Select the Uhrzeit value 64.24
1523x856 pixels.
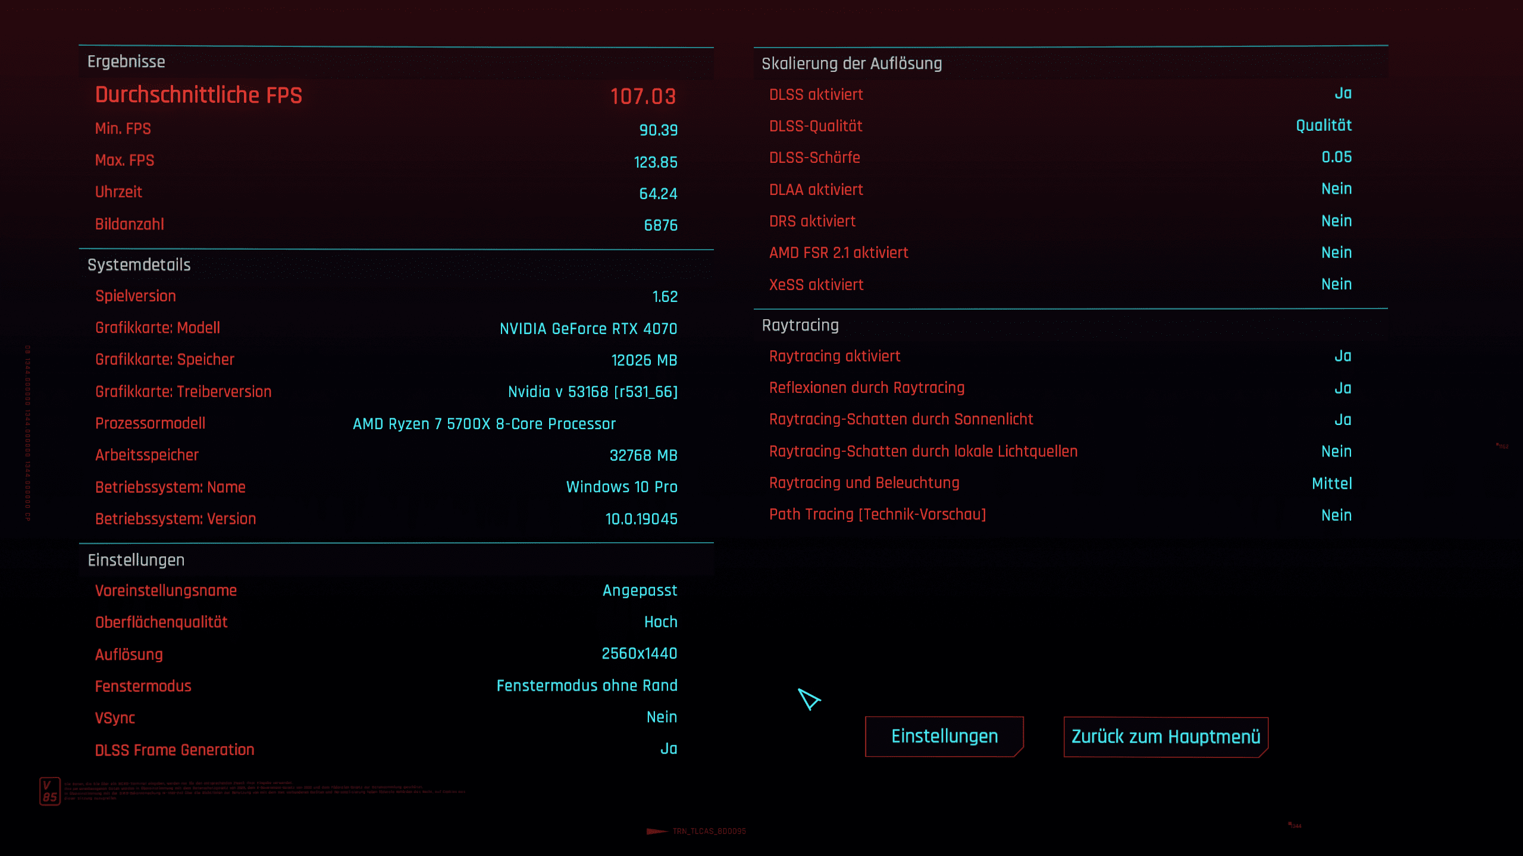coord(658,193)
